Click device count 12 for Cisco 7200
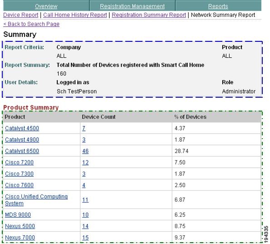This screenshot has width=270, height=244. coord(85,162)
